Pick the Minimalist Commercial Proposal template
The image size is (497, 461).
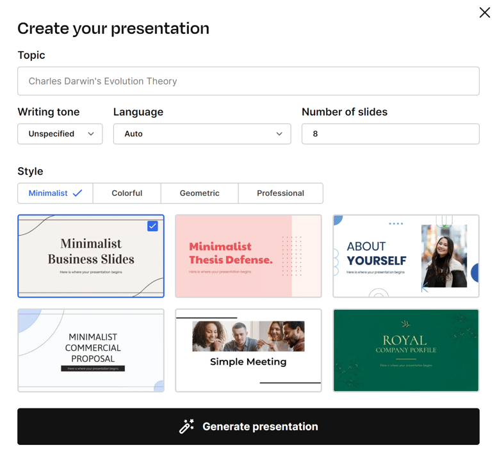pyautogui.click(x=91, y=350)
